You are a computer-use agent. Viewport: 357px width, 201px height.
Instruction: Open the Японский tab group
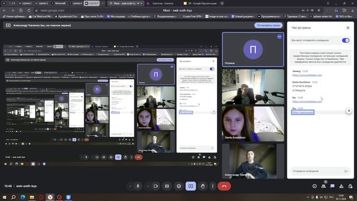point(59,3)
